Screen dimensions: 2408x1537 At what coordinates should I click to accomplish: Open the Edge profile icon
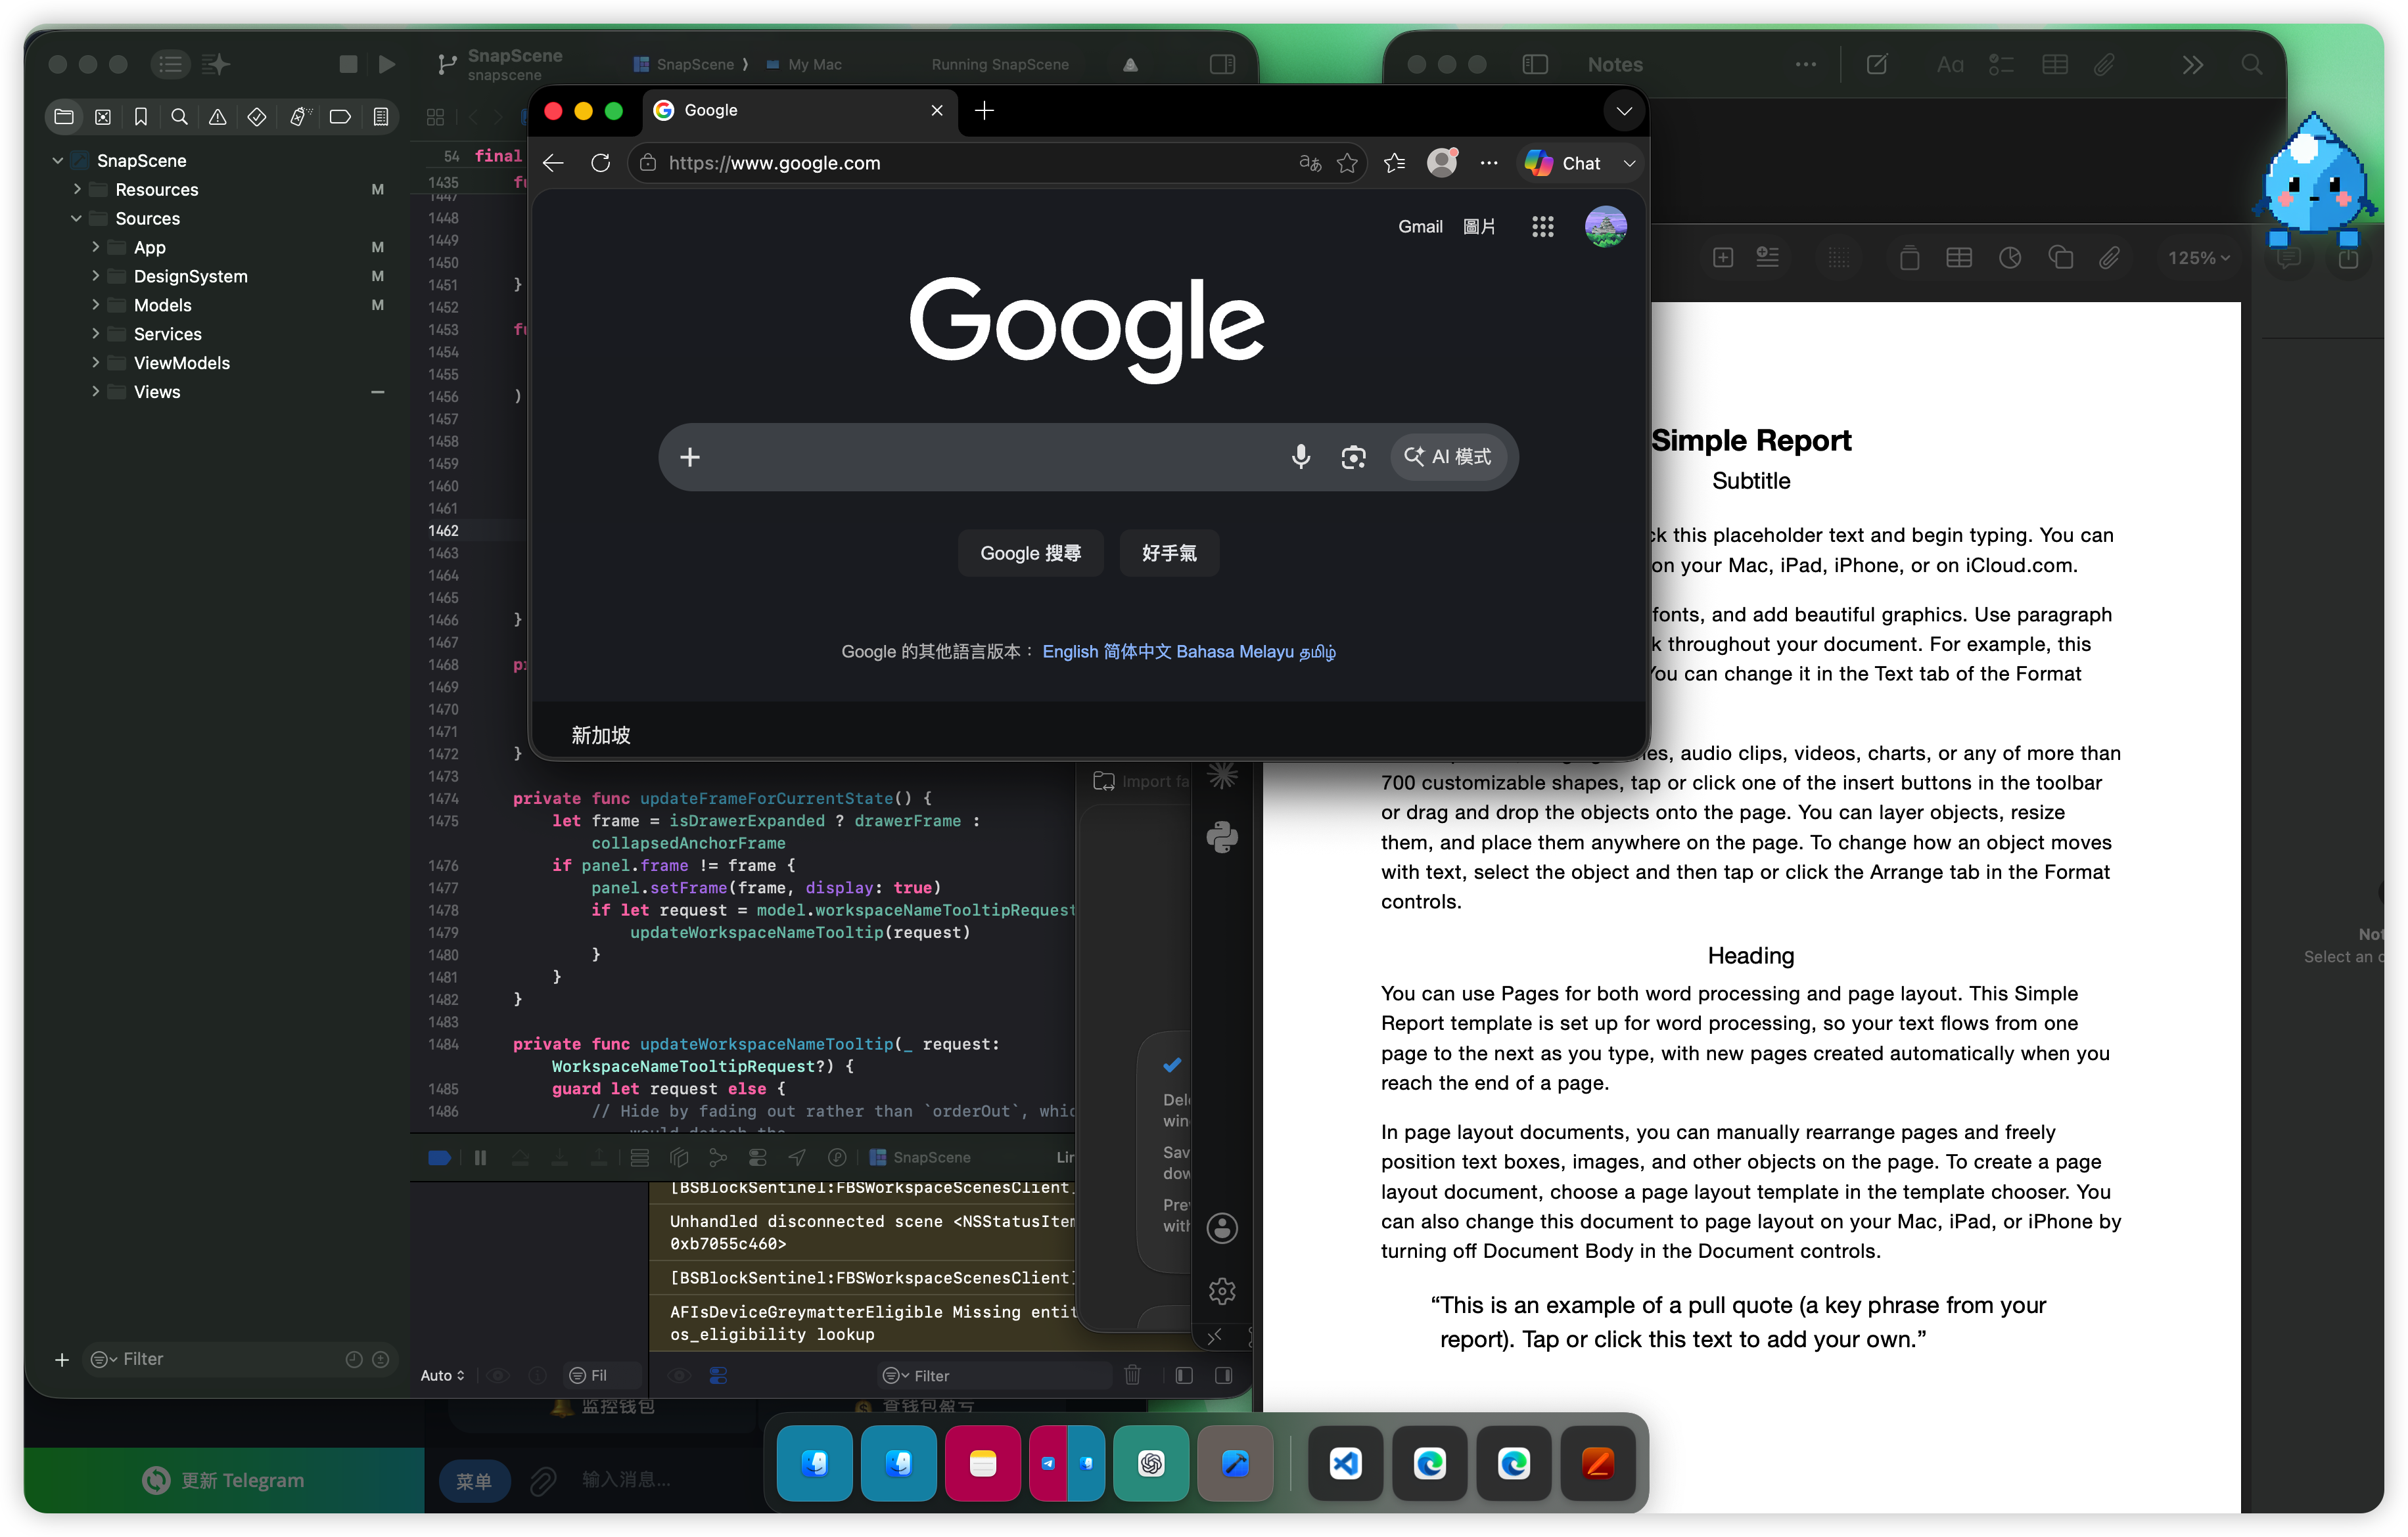coord(1442,163)
